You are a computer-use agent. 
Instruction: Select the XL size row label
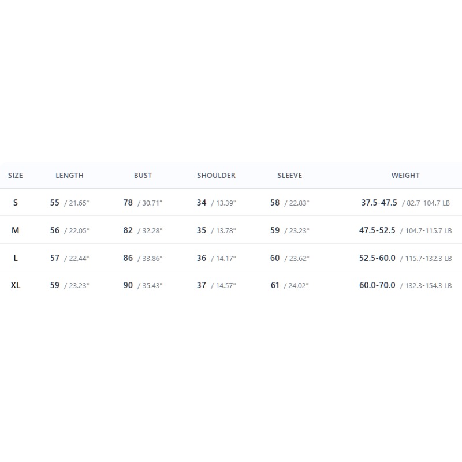16,285
